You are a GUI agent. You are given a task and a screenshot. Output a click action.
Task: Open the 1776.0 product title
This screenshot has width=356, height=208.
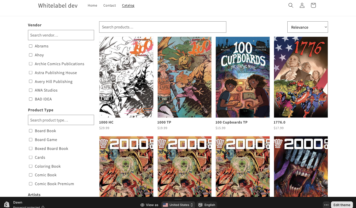279,122
